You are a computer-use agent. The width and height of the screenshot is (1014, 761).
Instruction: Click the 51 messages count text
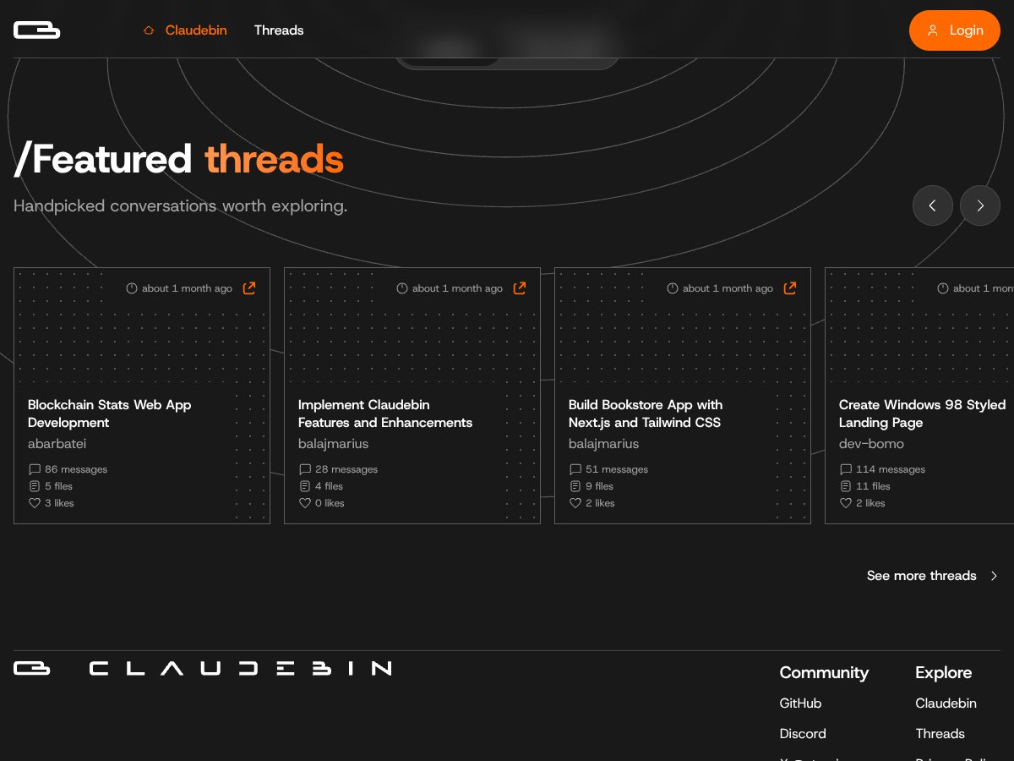pyautogui.click(x=617, y=469)
